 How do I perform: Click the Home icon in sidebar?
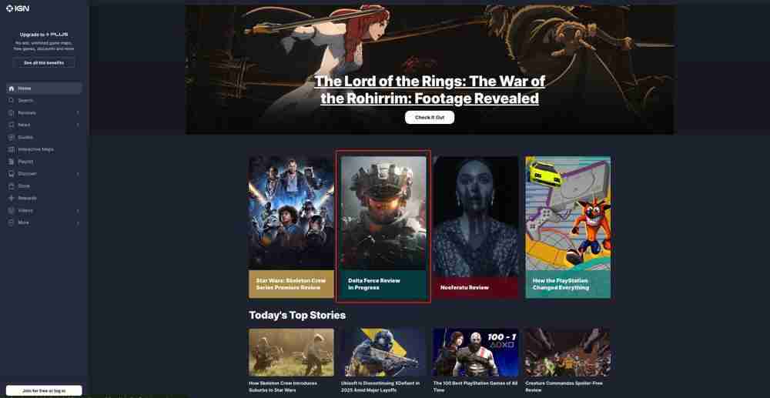(12, 89)
